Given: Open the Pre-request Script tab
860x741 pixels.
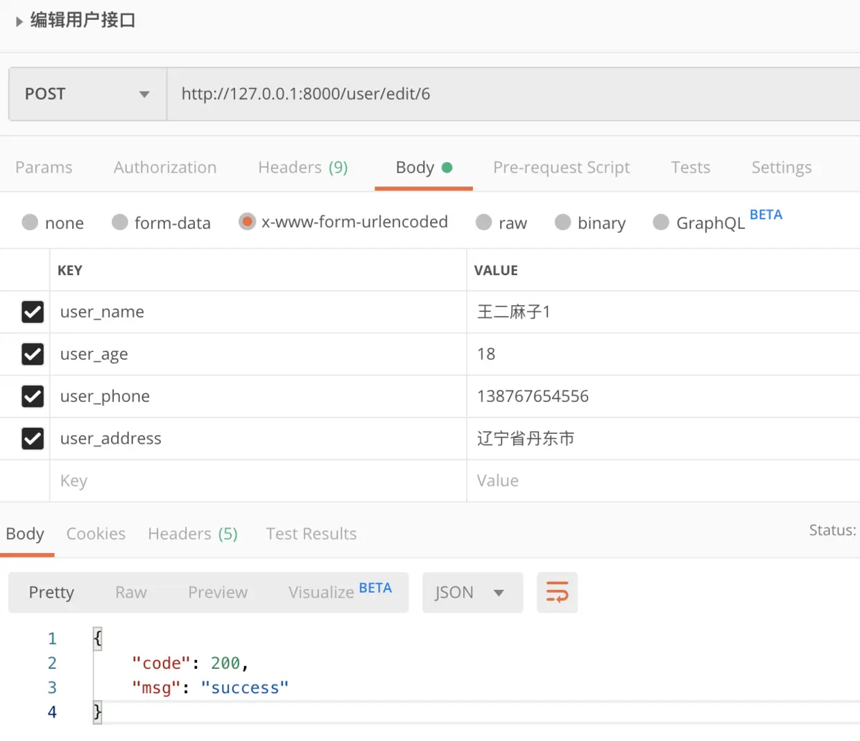Looking at the screenshot, I should 561,168.
